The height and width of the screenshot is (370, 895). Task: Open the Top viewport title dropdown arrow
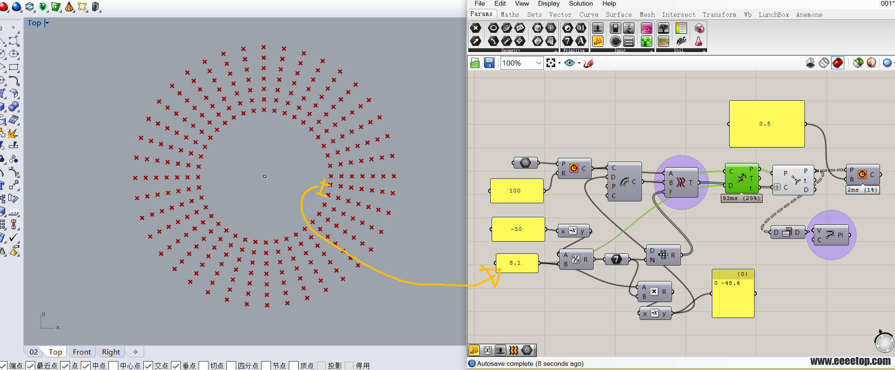(x=47, y=23)
